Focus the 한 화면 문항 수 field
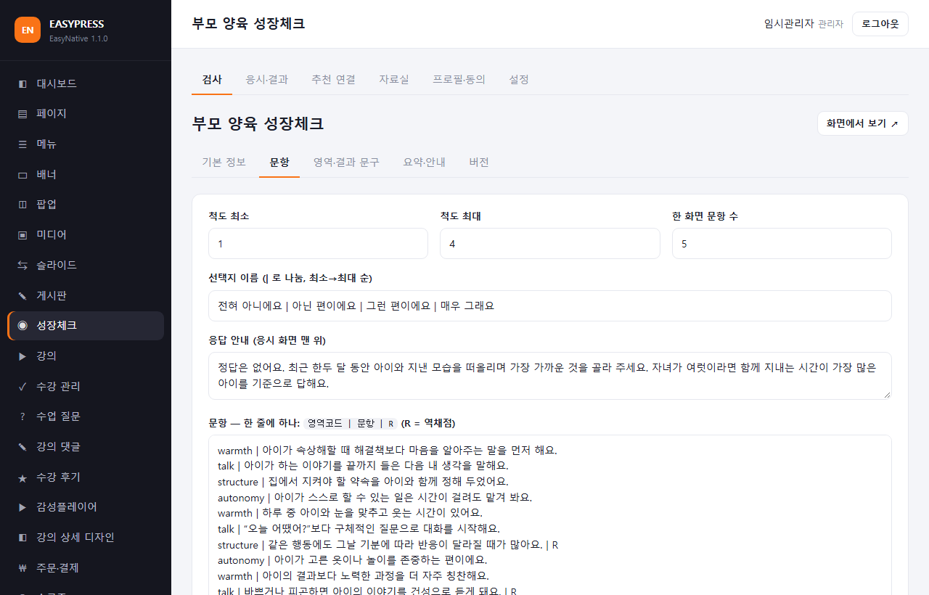Viewport: 929px width, 595px height. click(782, 244)
